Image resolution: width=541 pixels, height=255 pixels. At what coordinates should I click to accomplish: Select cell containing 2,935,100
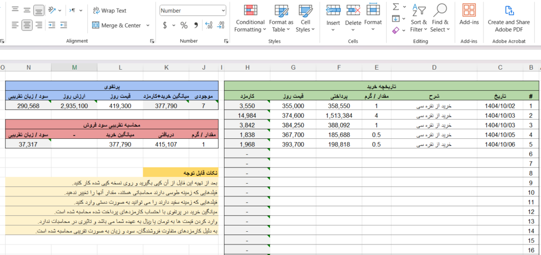click(74, 106)
